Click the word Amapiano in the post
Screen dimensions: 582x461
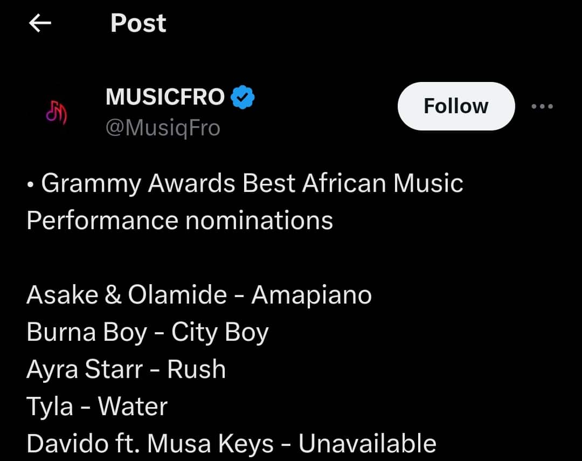tap(311, 295)
